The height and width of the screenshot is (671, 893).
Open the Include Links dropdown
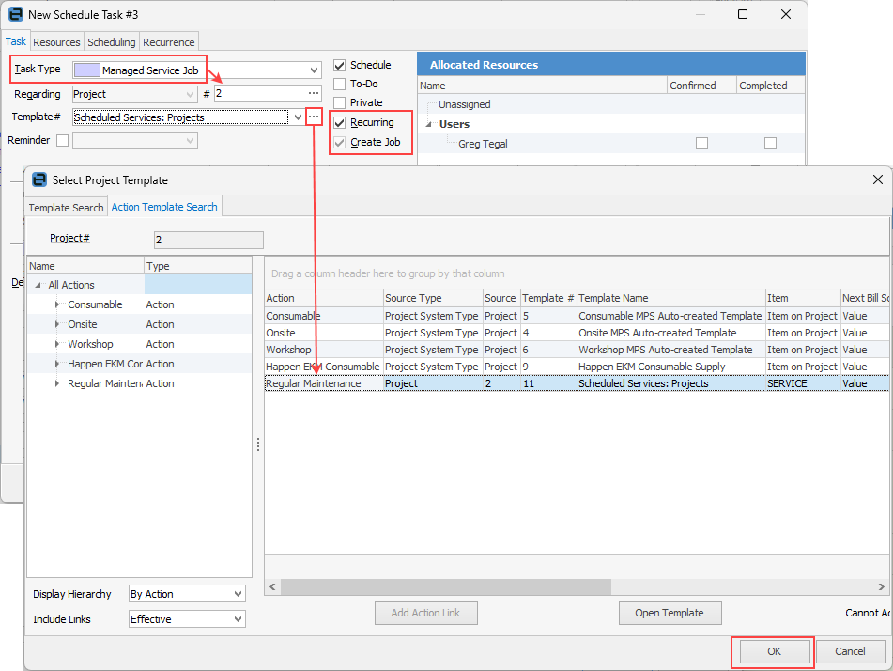236,619
